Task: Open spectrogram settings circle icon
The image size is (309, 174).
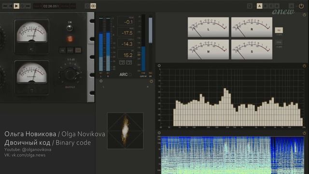Action: click(159, 133)
